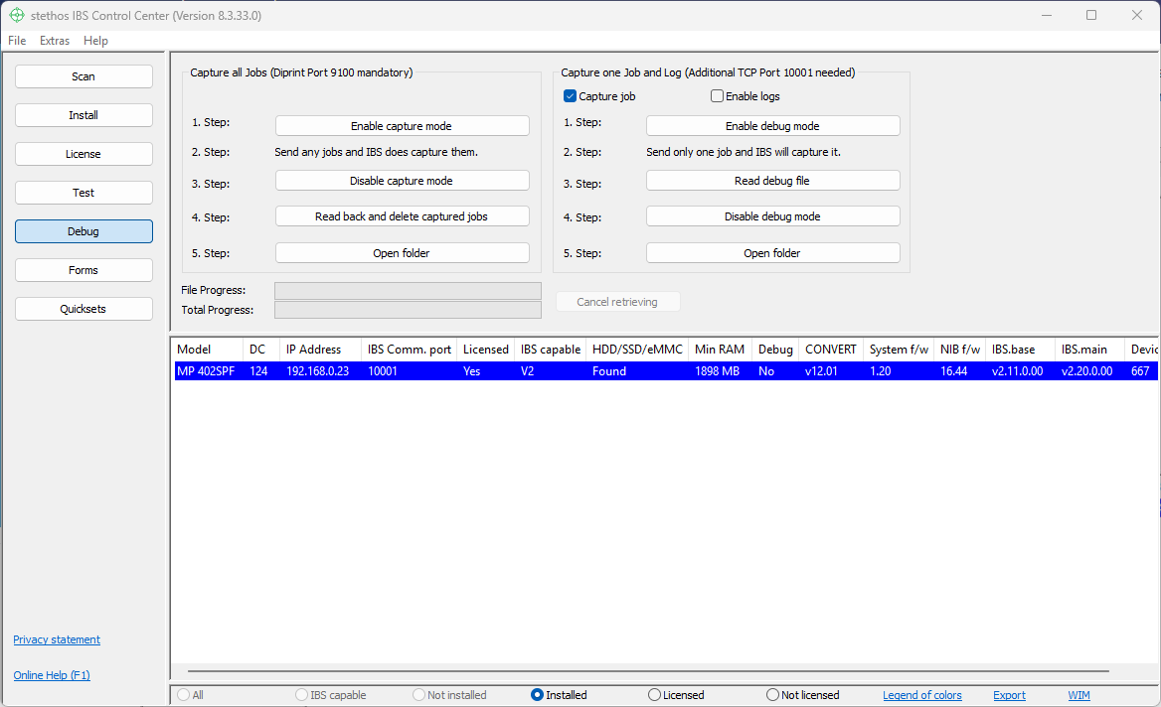This screenshot has width=1161, height=707.
Task: Open the Install panel
Action: 83,114
